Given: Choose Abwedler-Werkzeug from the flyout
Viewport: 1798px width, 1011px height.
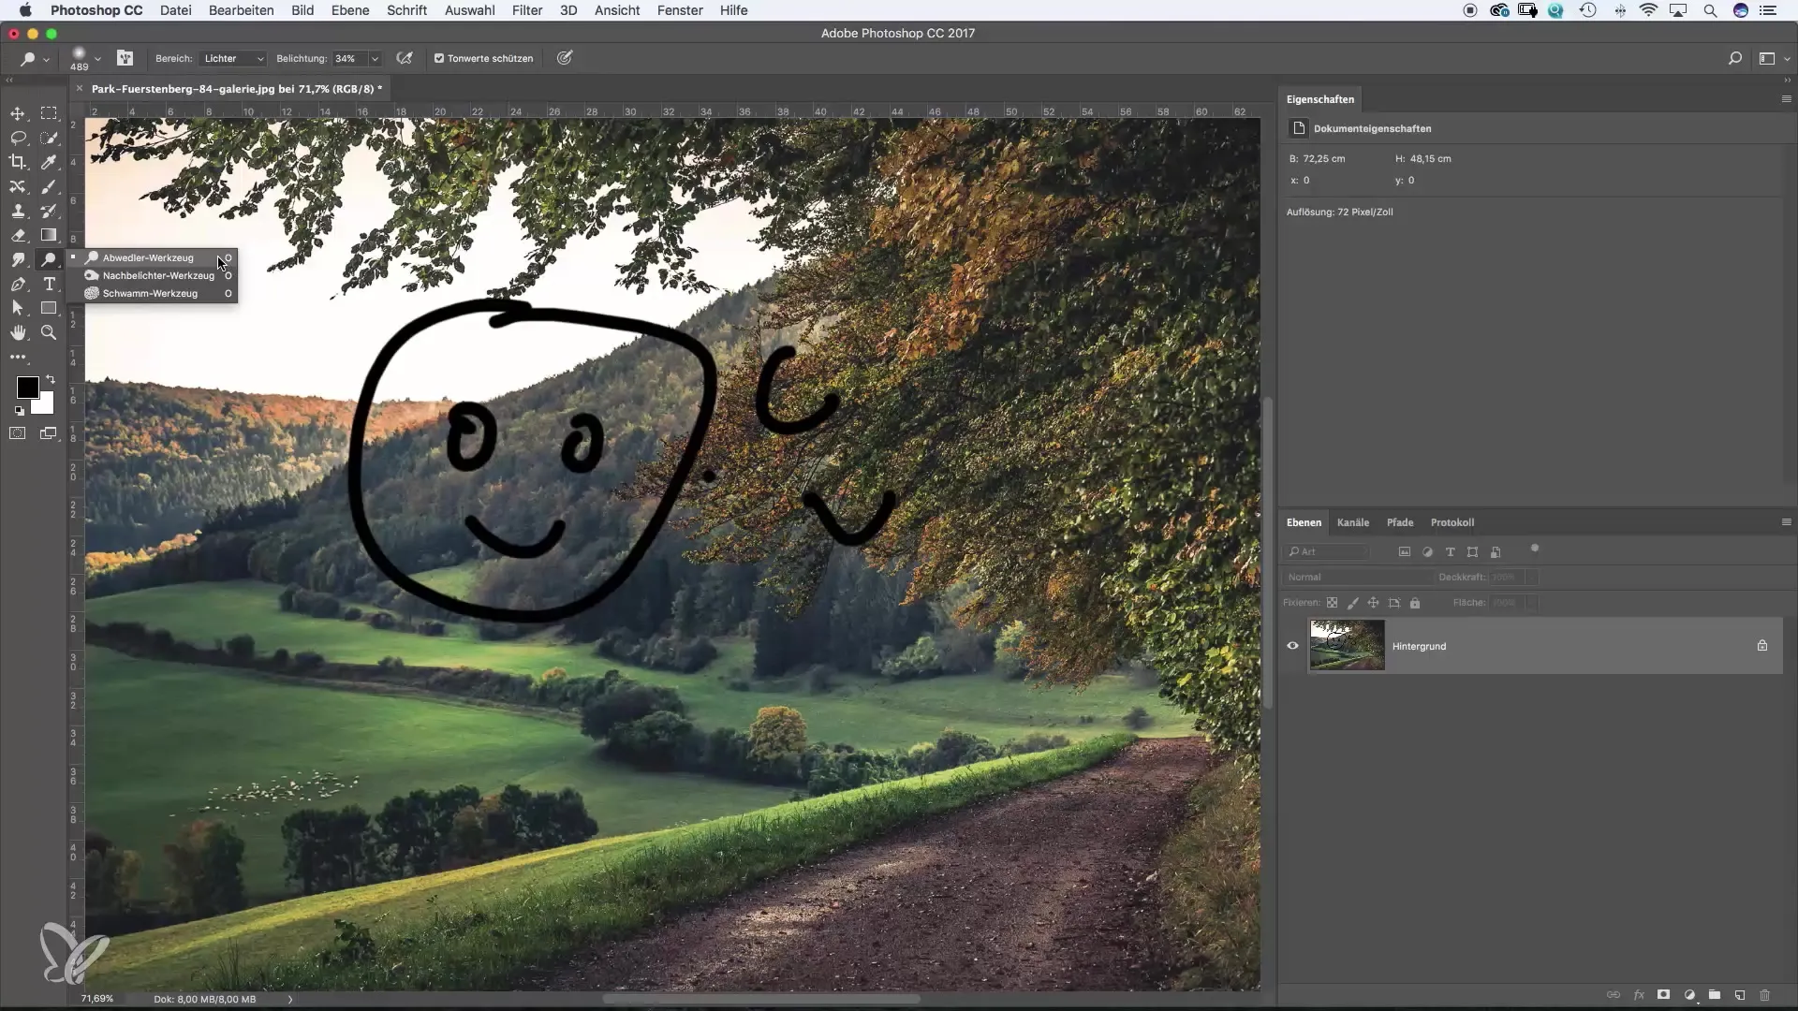Looking at the screenshot, I should pos(155,257).
